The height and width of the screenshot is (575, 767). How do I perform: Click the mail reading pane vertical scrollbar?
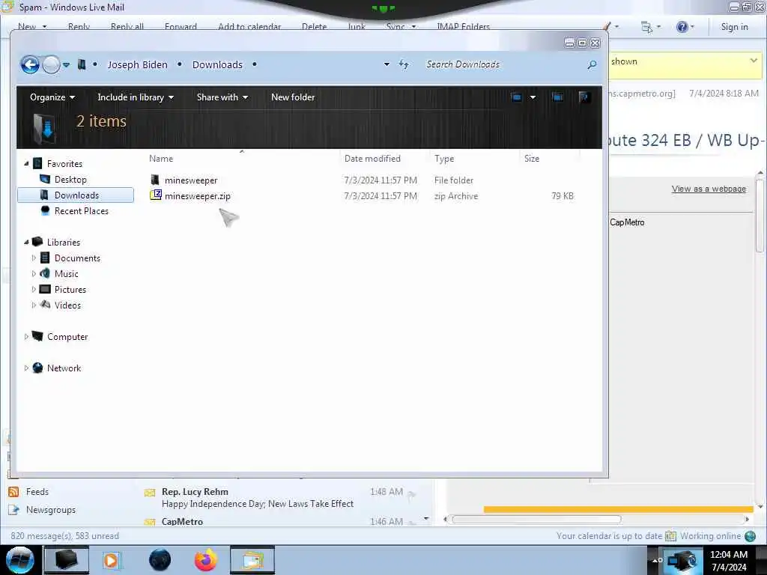pyautogui.click(x=760, y=215)
